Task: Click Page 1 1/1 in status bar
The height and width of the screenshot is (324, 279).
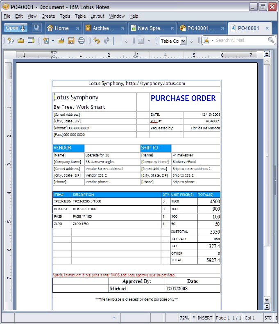Action: coord(229,318)
